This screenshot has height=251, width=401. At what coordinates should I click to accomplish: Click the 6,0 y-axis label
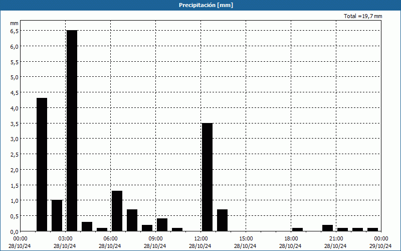pyautogui.click(x=14, y=47)
